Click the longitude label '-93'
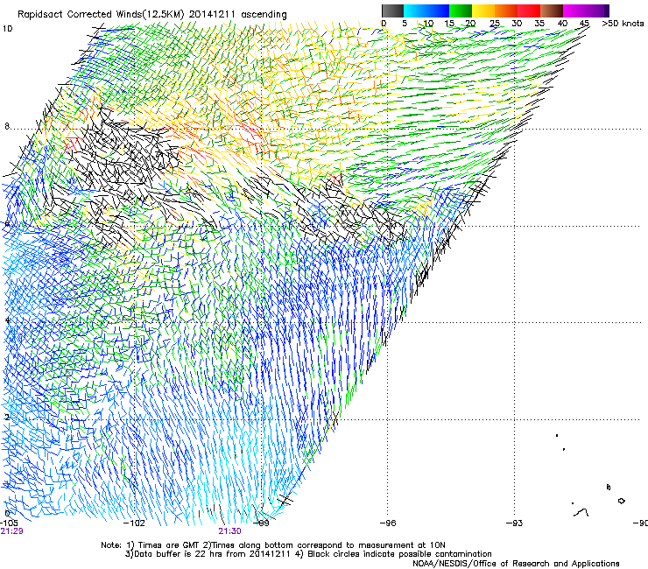 pos(515,523)
